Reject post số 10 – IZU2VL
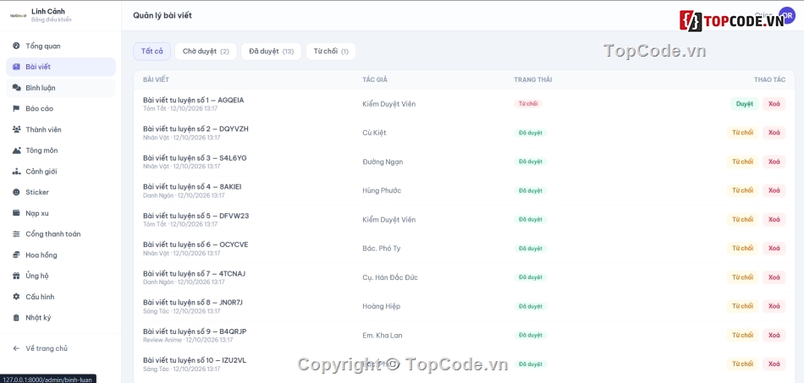Image resolution: width=804 pixels, height=383 pixels. coord(742,364)
